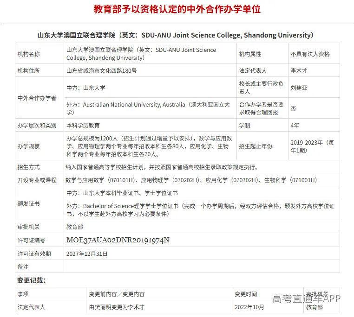Click the 中外合作办学者 label cell

pos(39,97)
